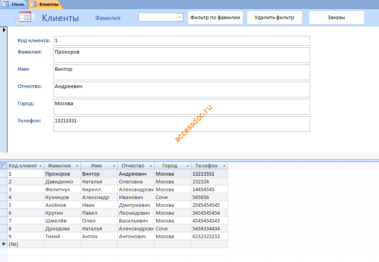
Task: Click the phone cell 3454545454
Action: pos(209,213)
